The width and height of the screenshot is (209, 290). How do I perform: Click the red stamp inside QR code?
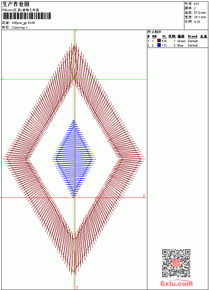(176, 263)
